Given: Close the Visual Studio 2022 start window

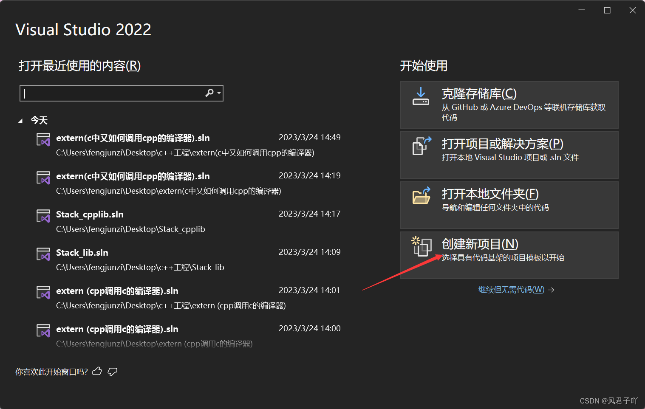Looking at the screenshot, I should click(633, 10).
